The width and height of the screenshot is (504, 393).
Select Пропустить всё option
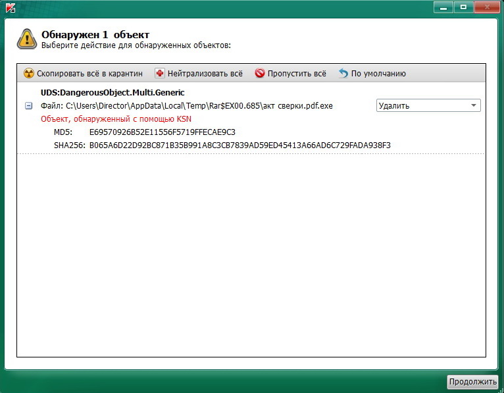pyautogui.click(x=297, y=74)
